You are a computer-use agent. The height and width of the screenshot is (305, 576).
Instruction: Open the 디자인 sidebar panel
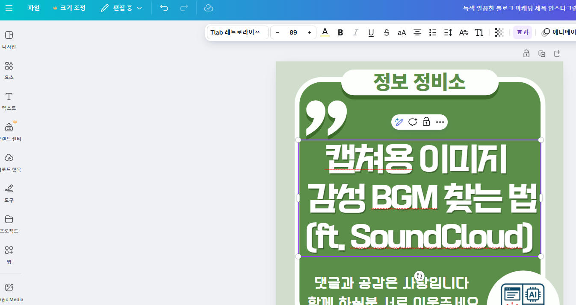click(9, 40)
